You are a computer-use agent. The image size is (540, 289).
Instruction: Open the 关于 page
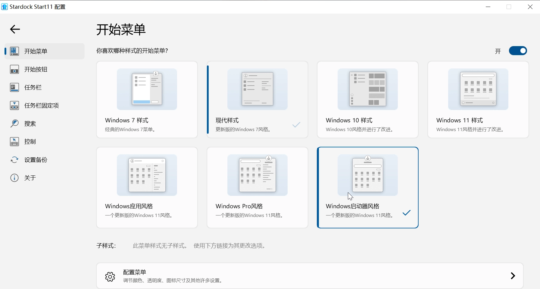click(x=30, y=178)
